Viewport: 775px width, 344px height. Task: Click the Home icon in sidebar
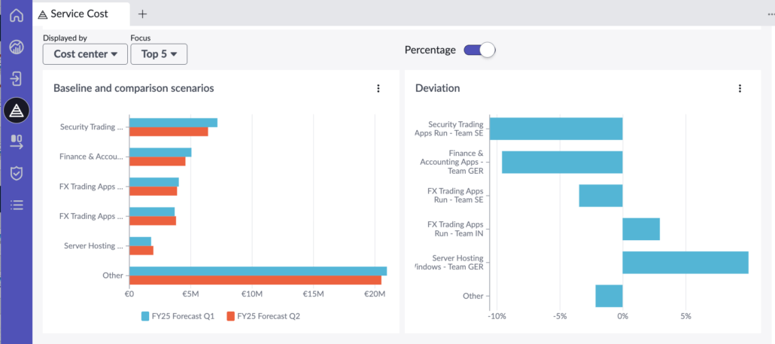17,15
